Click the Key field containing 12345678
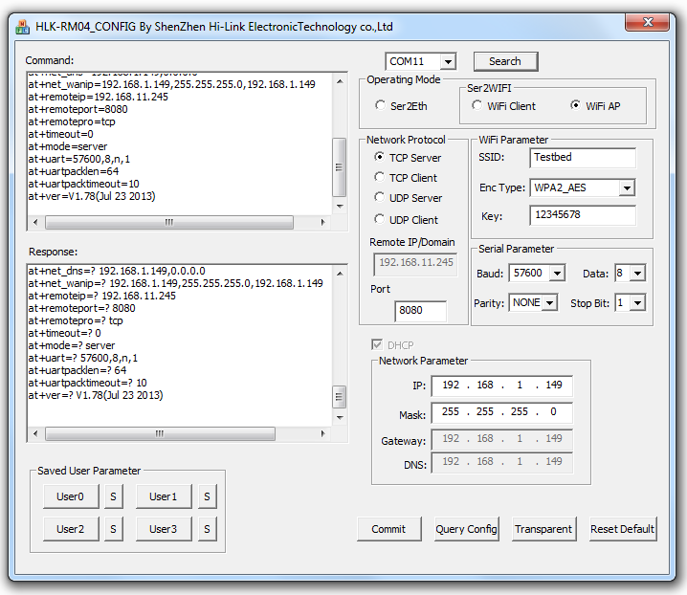This screenshot has height=595, width=687. tap(583, 215)
